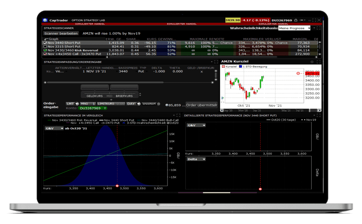362x224 pixels.
Task: Open the Strategieperformance im Vergleich options arrow
Action: [174, 115]
